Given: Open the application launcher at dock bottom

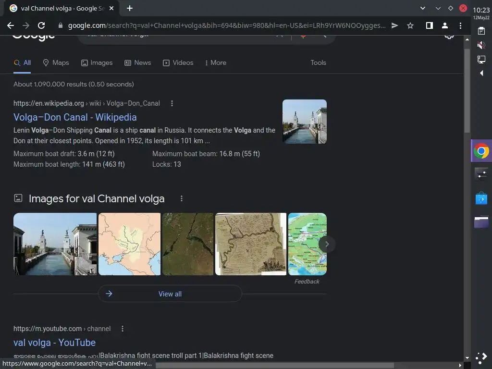Looking at the screenshot, I should (x=481, y=358).
